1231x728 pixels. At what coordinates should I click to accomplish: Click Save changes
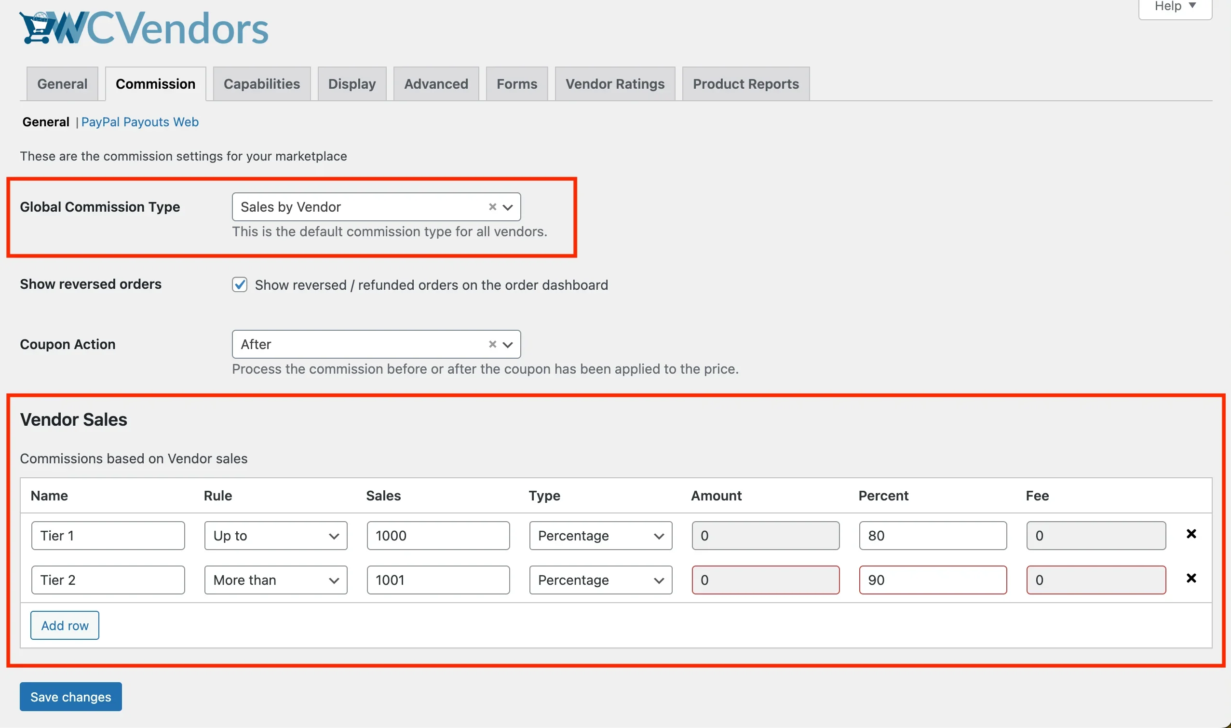70,696
